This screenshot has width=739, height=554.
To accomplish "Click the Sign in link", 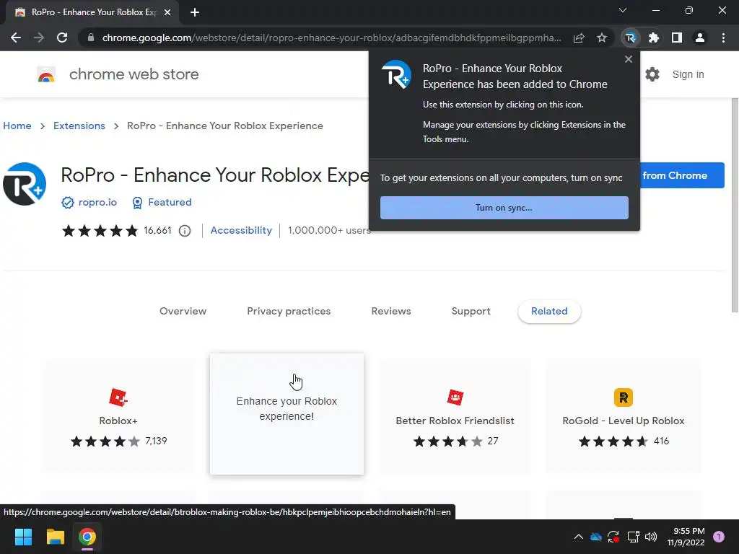I will click(x=688, y=74).
